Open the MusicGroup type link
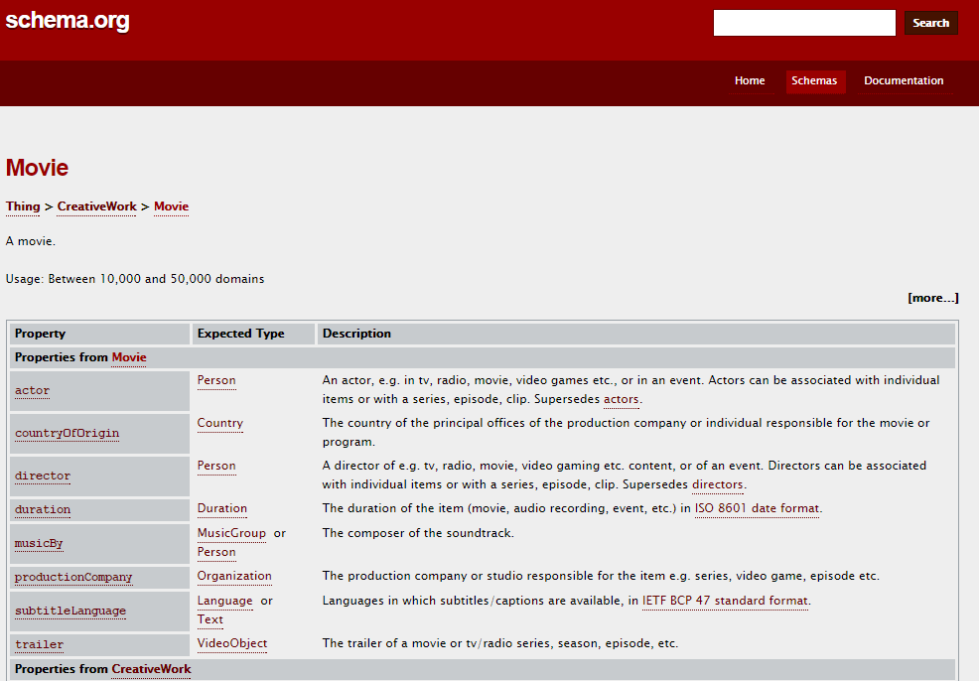This screenshot has height=681, width=979. (x=231, y=534)
